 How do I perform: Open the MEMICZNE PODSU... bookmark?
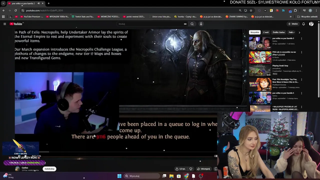tap(108, 17)
